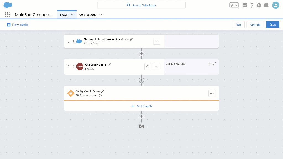Expand the Sample output panel to full size
283x159 pixels.
click(214, 64)
